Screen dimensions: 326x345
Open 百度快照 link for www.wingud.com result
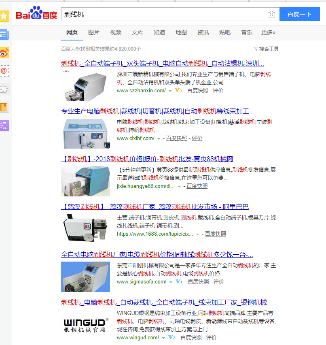191,337
